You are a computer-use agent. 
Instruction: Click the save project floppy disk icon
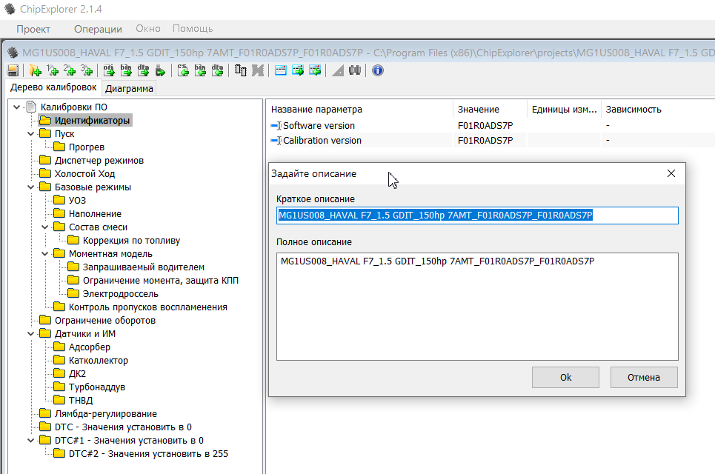point(13,70)
